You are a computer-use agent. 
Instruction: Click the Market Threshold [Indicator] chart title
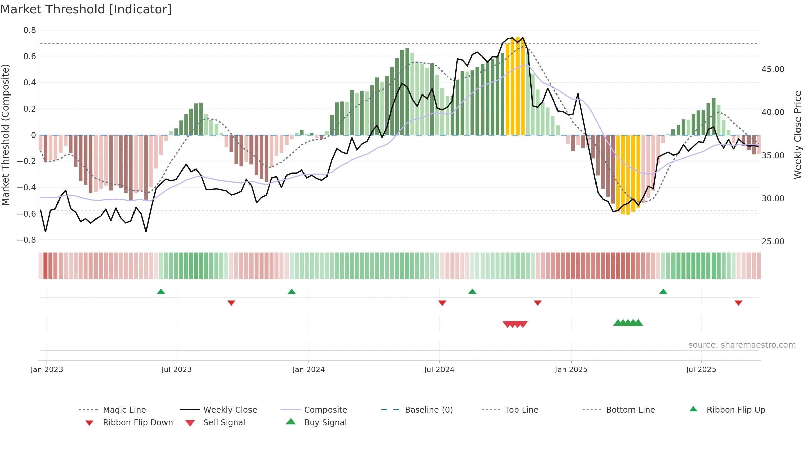point(86,9)
